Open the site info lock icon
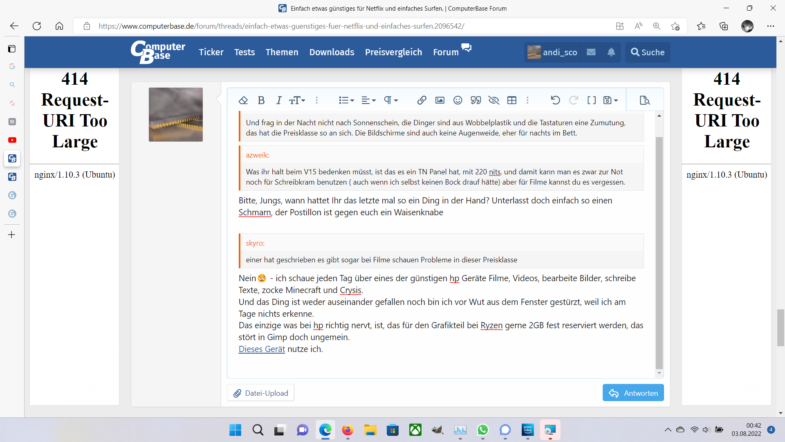785x442 pixels. point(87,26)
